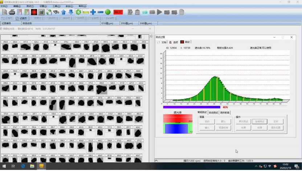302x171 pixels.
Task: Open the 工具 menu
Action: click(56, 6)
